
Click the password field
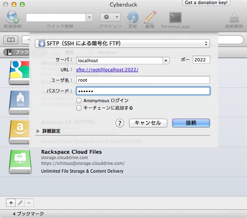(143, 91)
